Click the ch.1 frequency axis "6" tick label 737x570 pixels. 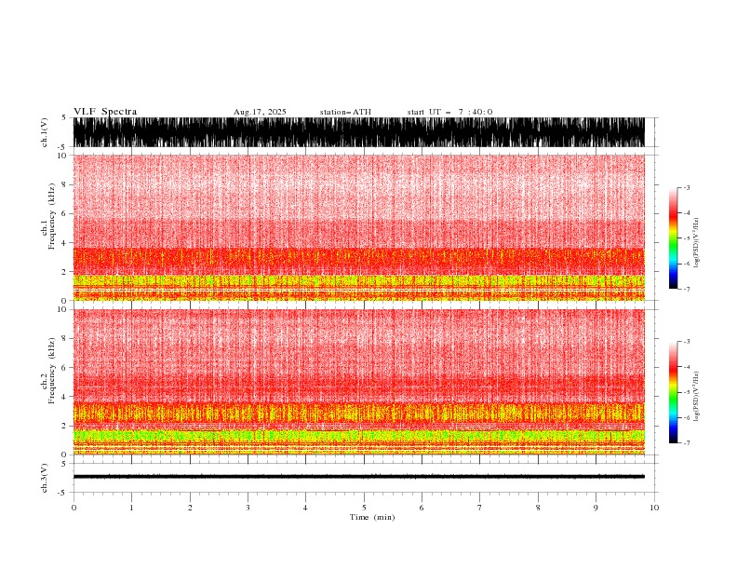coord(64,213)
